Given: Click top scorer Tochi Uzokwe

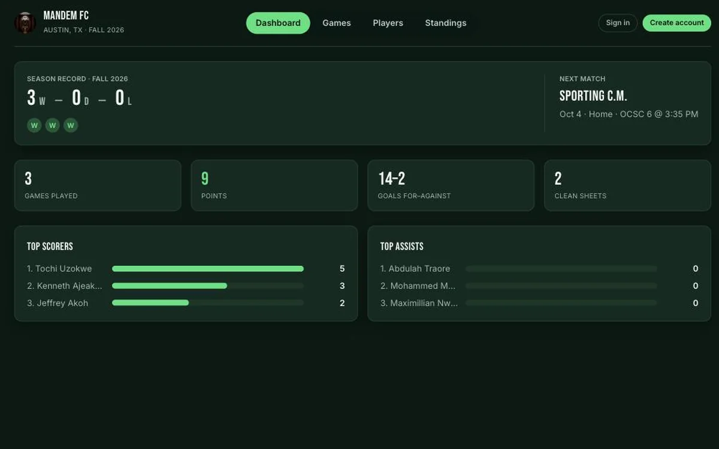Looking at the screenshot, I should click(59, 269).
